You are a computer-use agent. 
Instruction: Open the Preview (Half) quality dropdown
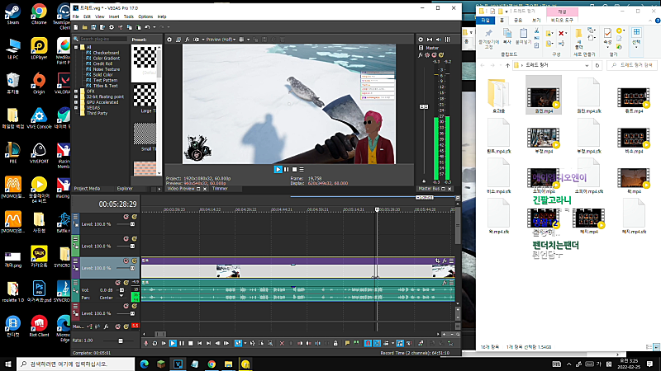221,40
